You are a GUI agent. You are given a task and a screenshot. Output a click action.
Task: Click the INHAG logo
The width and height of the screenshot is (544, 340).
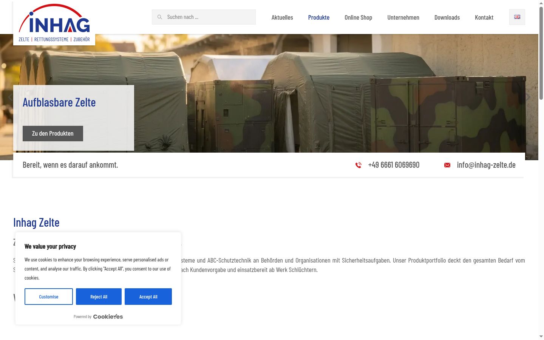pyautogui.click(x=54, y=23)
